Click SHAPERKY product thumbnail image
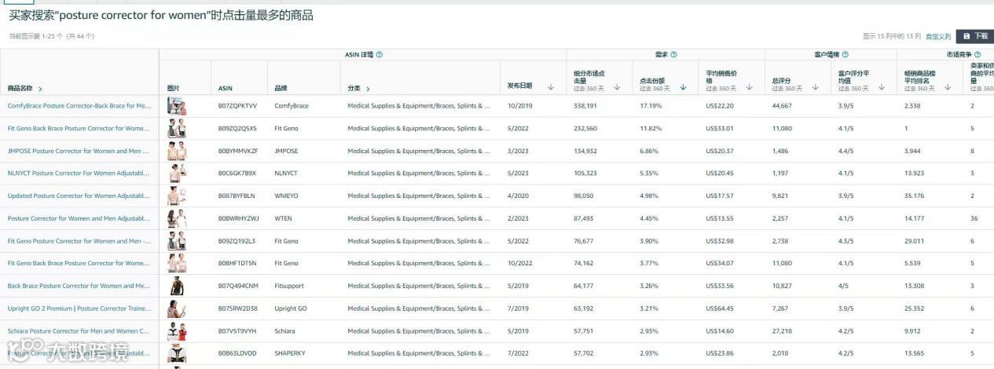The width and height of the screenshot is (994, 369). click(x=177, y=353)
